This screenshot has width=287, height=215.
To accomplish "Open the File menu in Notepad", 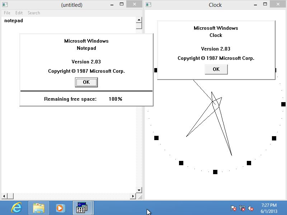I will [7, 13].
